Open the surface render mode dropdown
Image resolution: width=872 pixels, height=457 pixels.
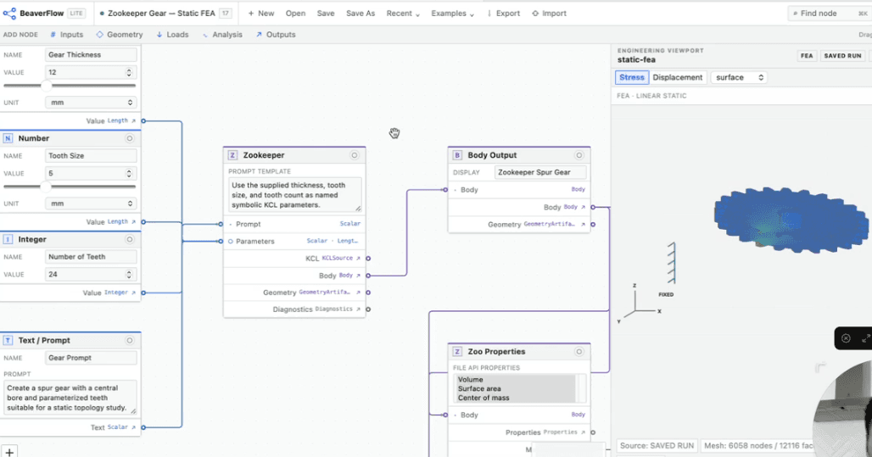click(x=739, y=78)
